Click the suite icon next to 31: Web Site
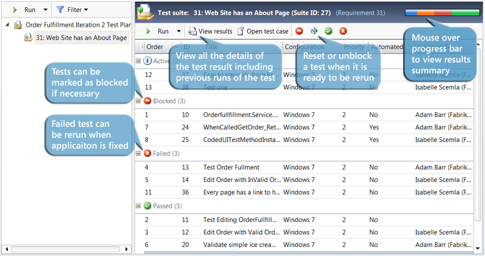The image size is (485, 256). (28, 38)
